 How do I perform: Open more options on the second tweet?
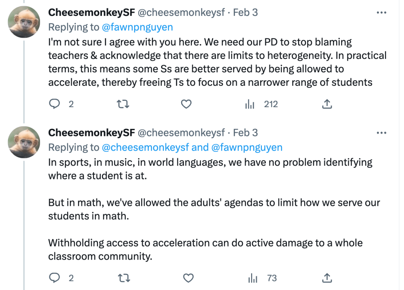pyautogui.click(x=381, y=133)
